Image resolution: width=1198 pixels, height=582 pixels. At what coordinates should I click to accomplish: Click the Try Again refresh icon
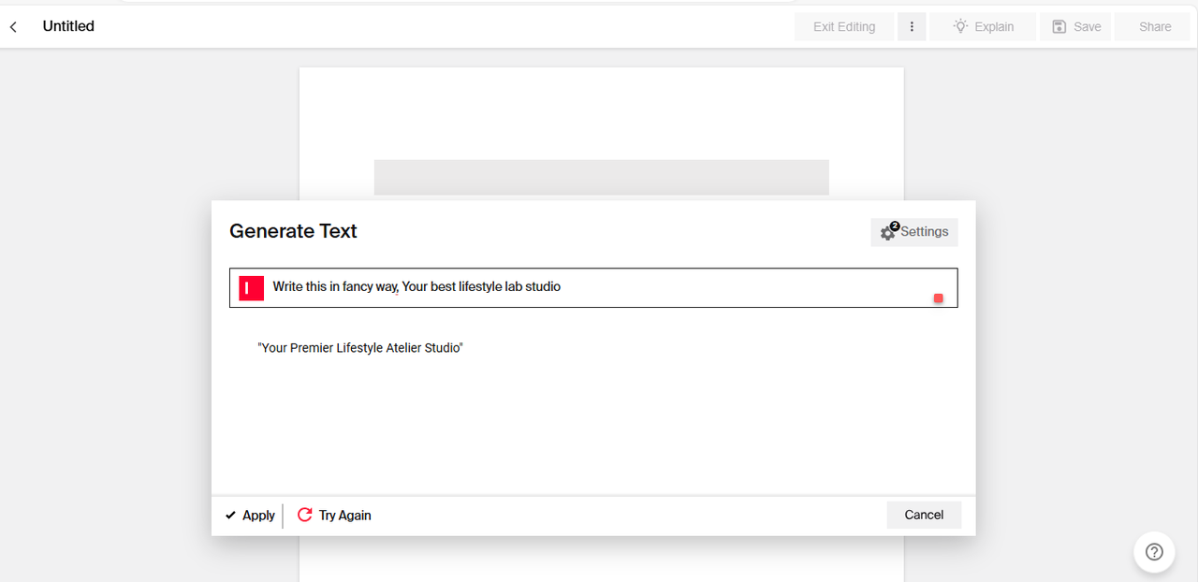tap(305, 515)
